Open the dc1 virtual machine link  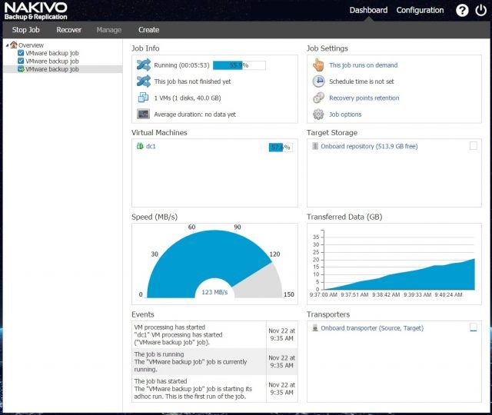click(x=151, y=146)
